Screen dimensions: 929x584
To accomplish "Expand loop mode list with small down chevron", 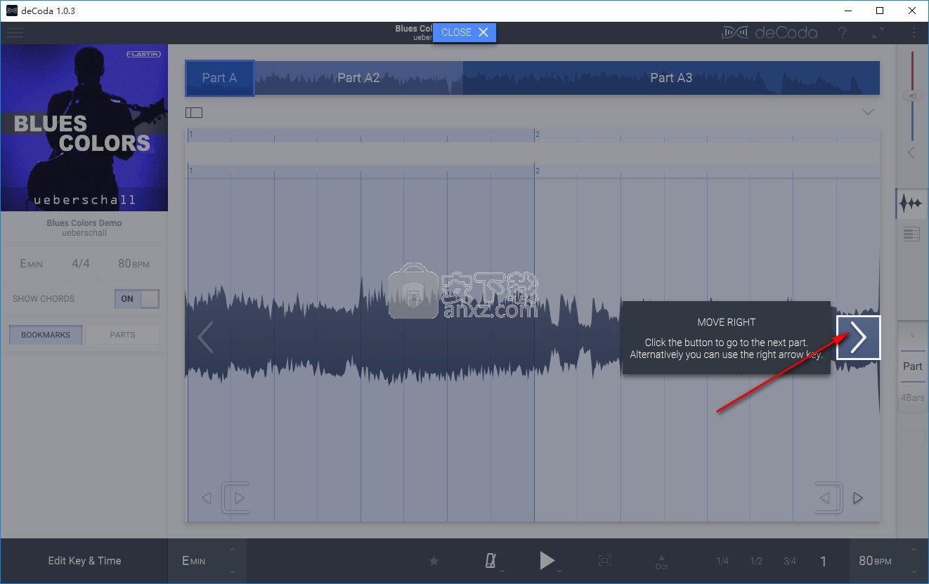I will [912, 336].
